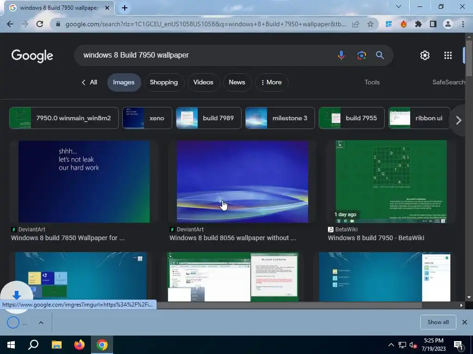Open search Tools
The width and height of the screenshot is (473, 354).
point(372,82)
